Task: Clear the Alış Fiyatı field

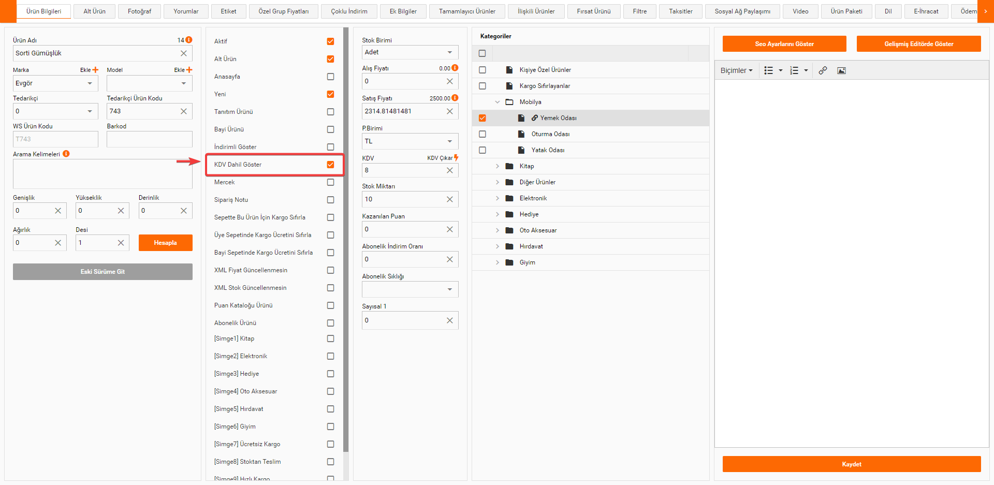Action: pos(450,81)
